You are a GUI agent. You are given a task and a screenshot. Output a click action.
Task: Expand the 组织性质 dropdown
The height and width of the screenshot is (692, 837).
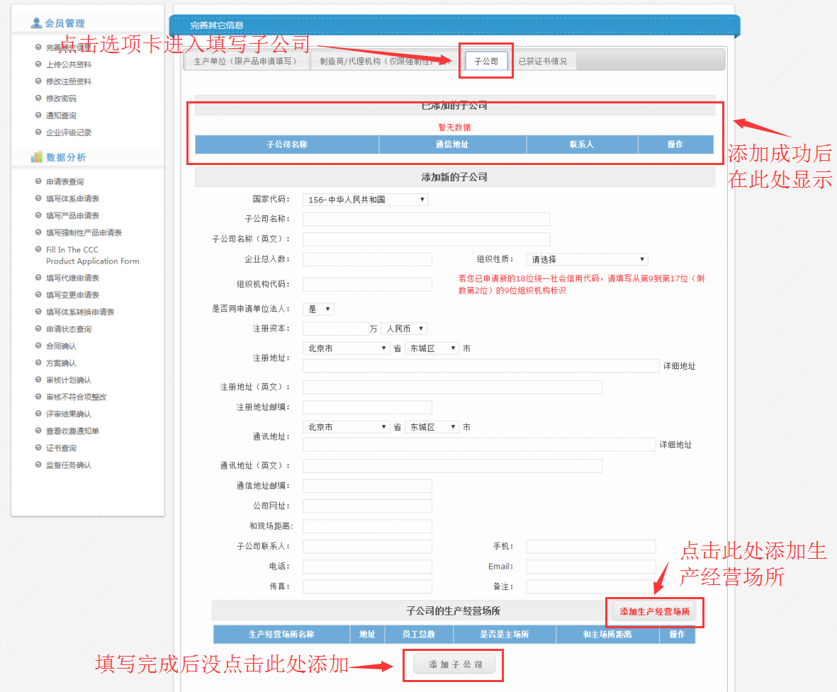click(x=587, y=260)
